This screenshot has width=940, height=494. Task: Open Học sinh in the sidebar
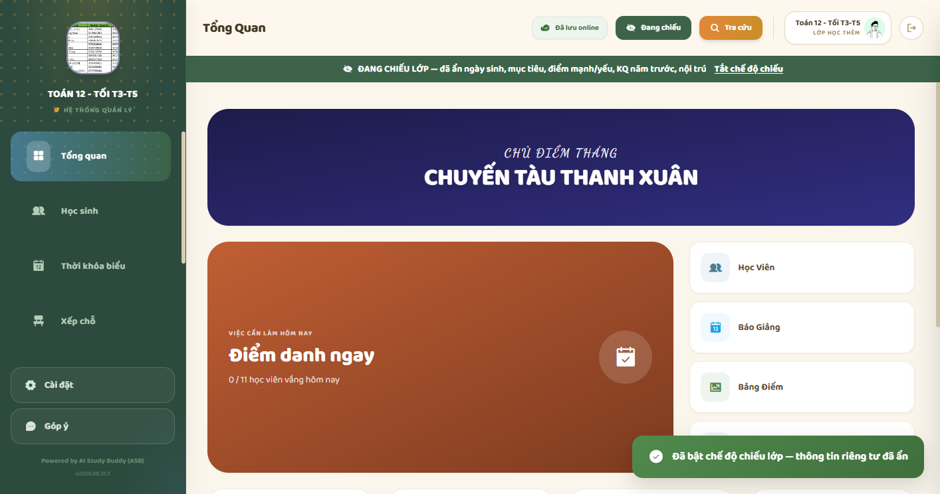click(x=90, y=211)
